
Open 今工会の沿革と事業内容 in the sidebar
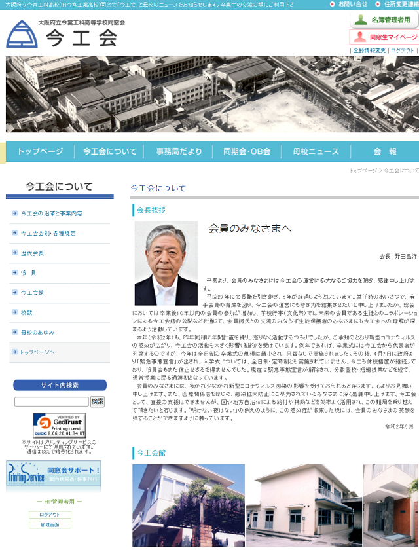click(x=52, y=213)
